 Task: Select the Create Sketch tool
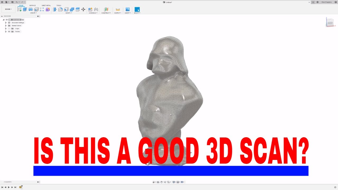coord(19,9)
